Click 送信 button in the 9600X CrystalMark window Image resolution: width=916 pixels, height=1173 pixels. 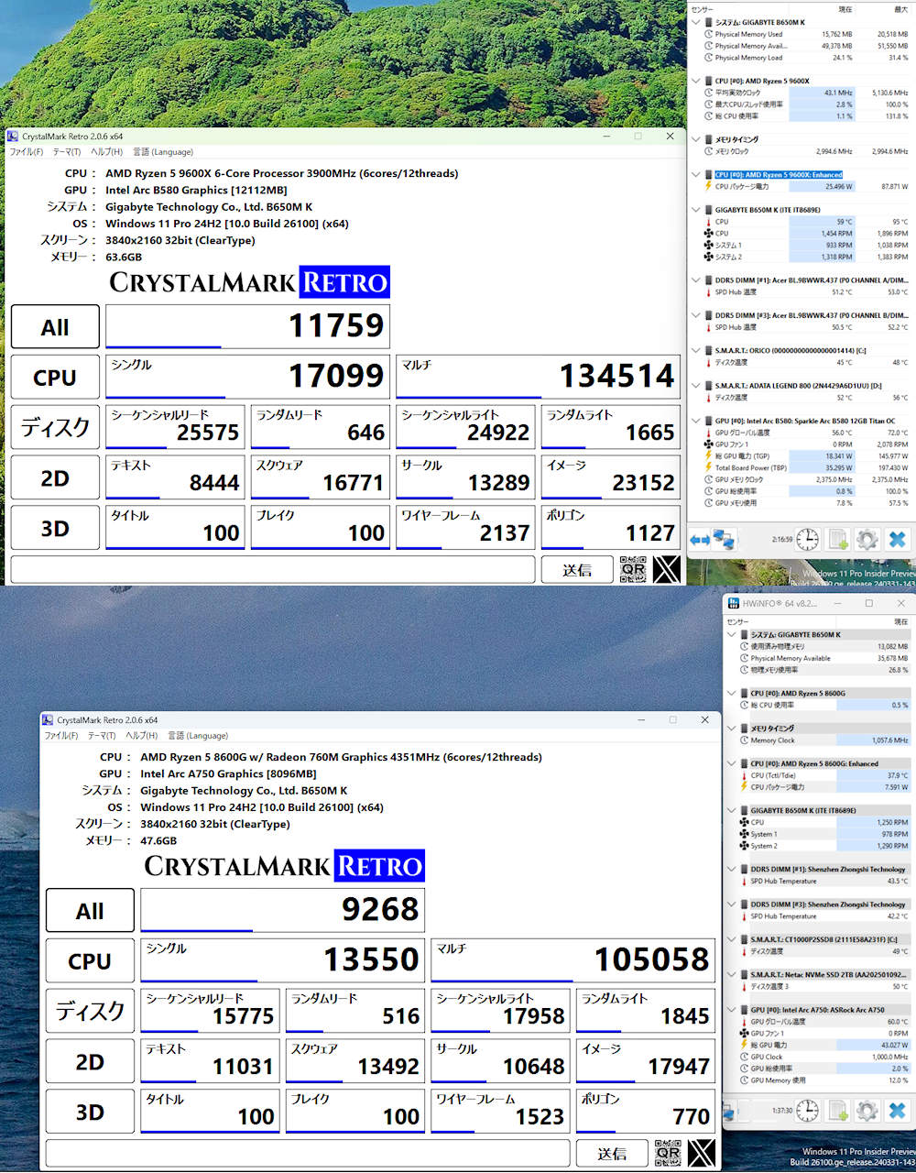(577, 570)
